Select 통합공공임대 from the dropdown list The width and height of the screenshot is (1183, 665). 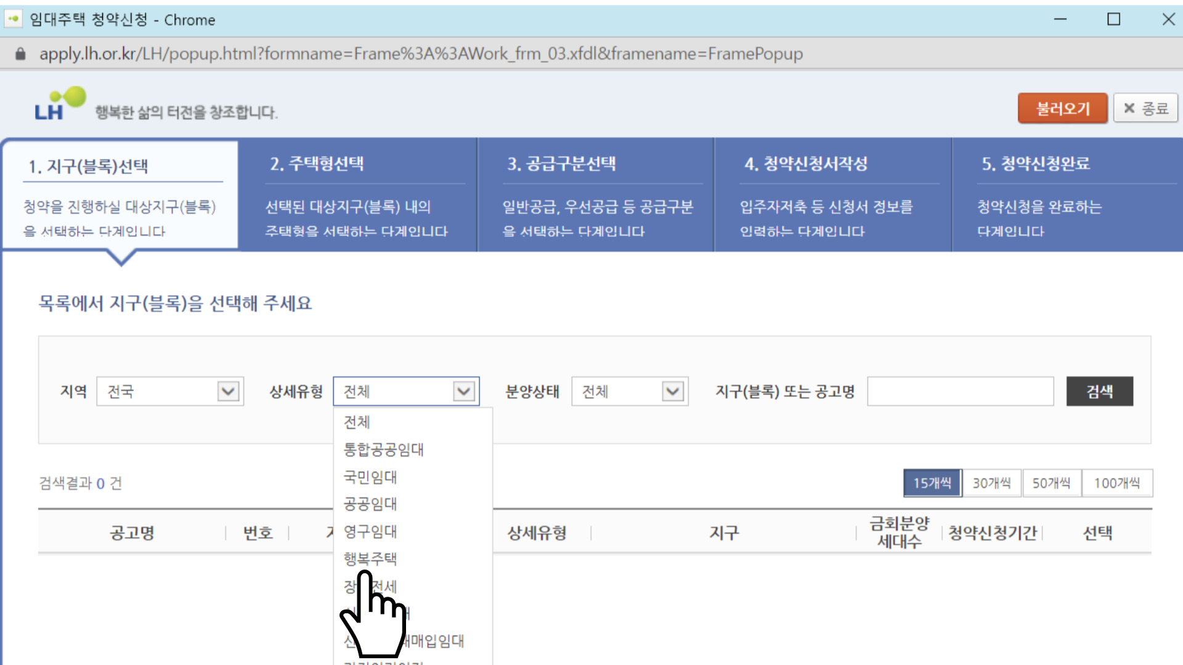pos(383,449)
